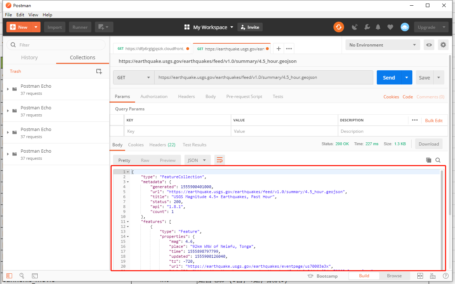Click the Send button
The height and width of the screenshot is (284, 455).
tap(389, 77)
